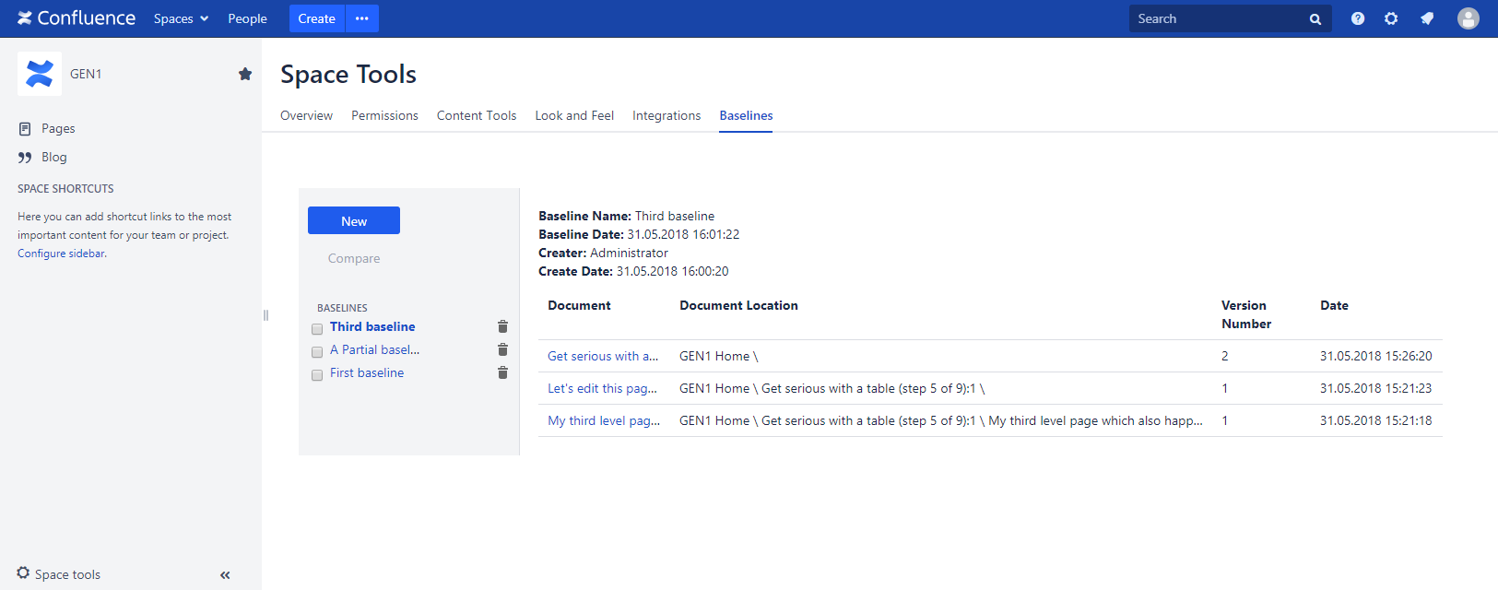Click the sidebar resize handle
This screenshot has width=1498, height=590.
point(265,314)
